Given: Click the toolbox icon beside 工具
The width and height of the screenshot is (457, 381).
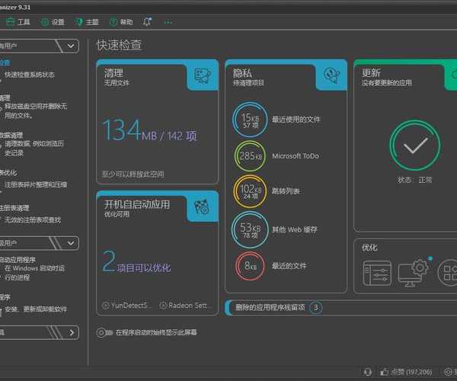Looking at the screenshot, I should [x=11, y=22].
